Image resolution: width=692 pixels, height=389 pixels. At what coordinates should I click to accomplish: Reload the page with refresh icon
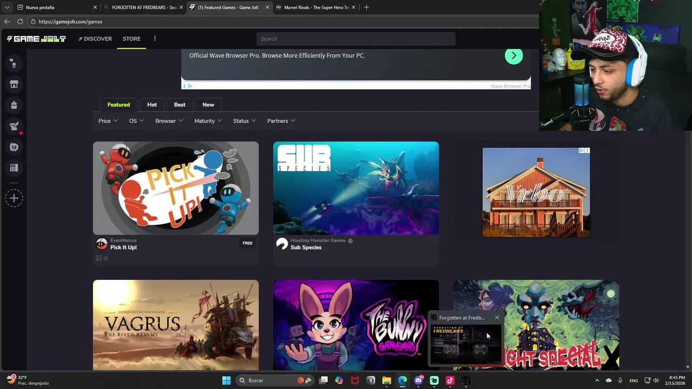click(x=20, y=22)
